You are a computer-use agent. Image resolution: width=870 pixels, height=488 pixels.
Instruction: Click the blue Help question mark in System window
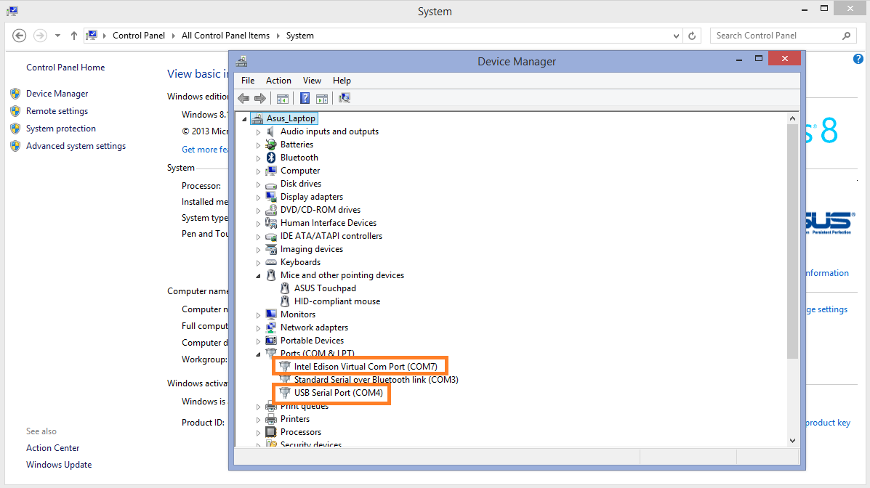coord(858,59)
